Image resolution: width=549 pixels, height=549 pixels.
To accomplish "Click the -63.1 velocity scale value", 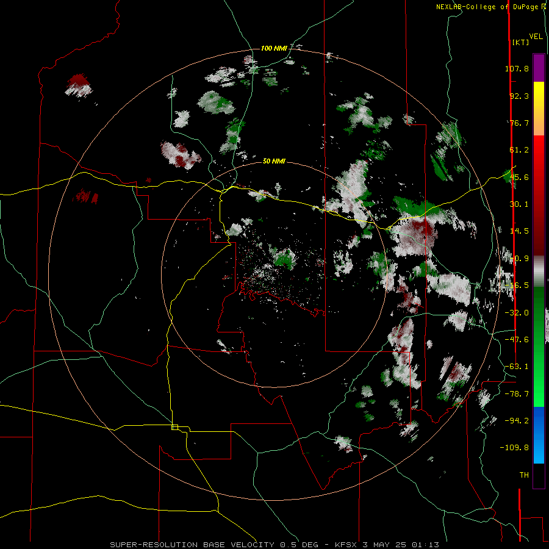I will coord(517,367).
